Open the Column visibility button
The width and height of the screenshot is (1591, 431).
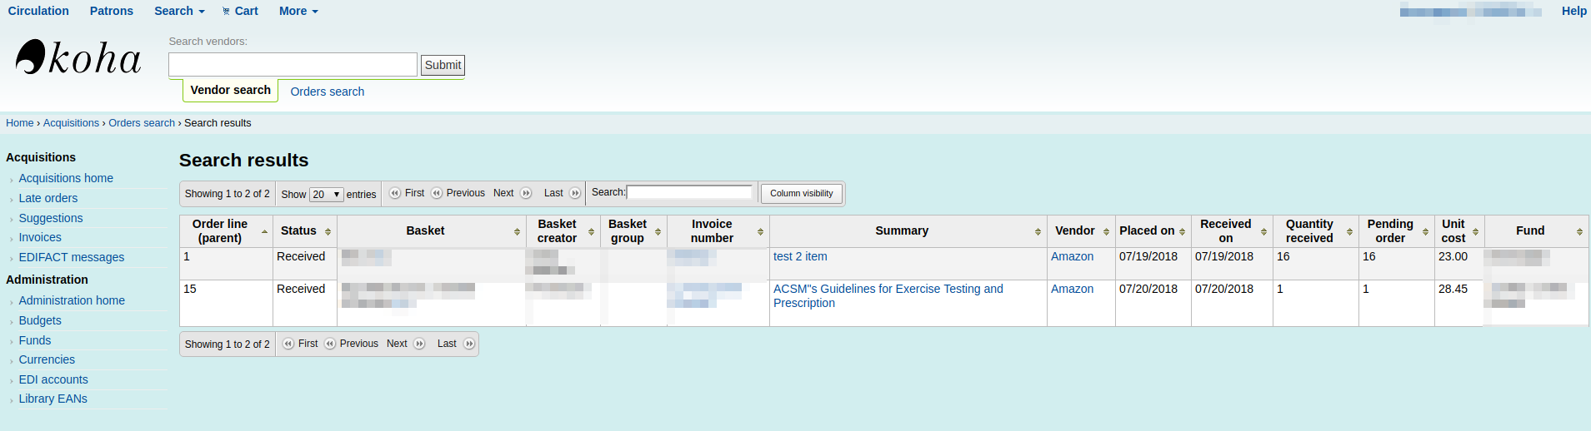[x=801, y=193]
